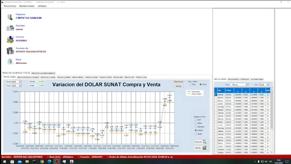Select the Mes radio button

191,84
